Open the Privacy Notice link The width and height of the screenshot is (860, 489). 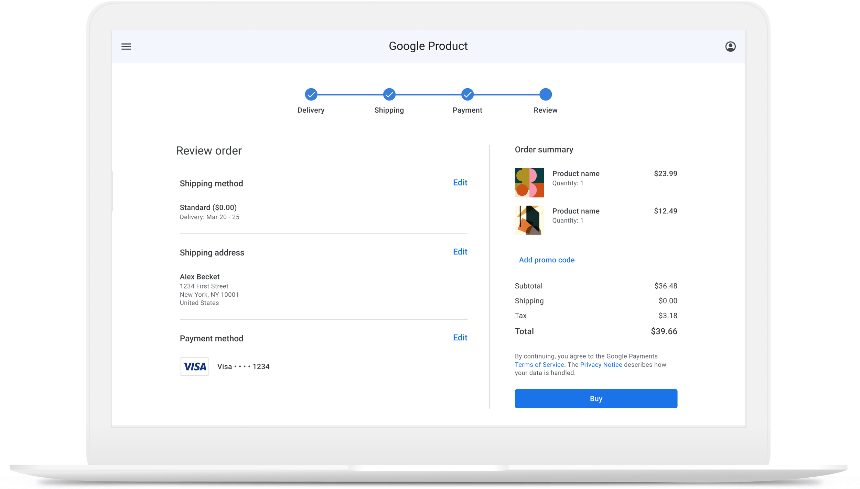pyautogui.click(x=601, y=365)
